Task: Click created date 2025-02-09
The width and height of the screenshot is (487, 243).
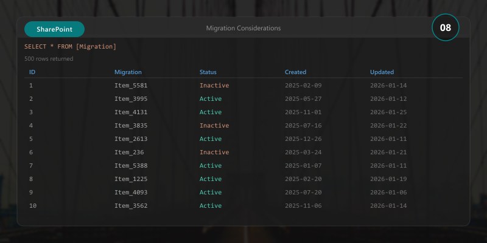Action: point(303,85)
